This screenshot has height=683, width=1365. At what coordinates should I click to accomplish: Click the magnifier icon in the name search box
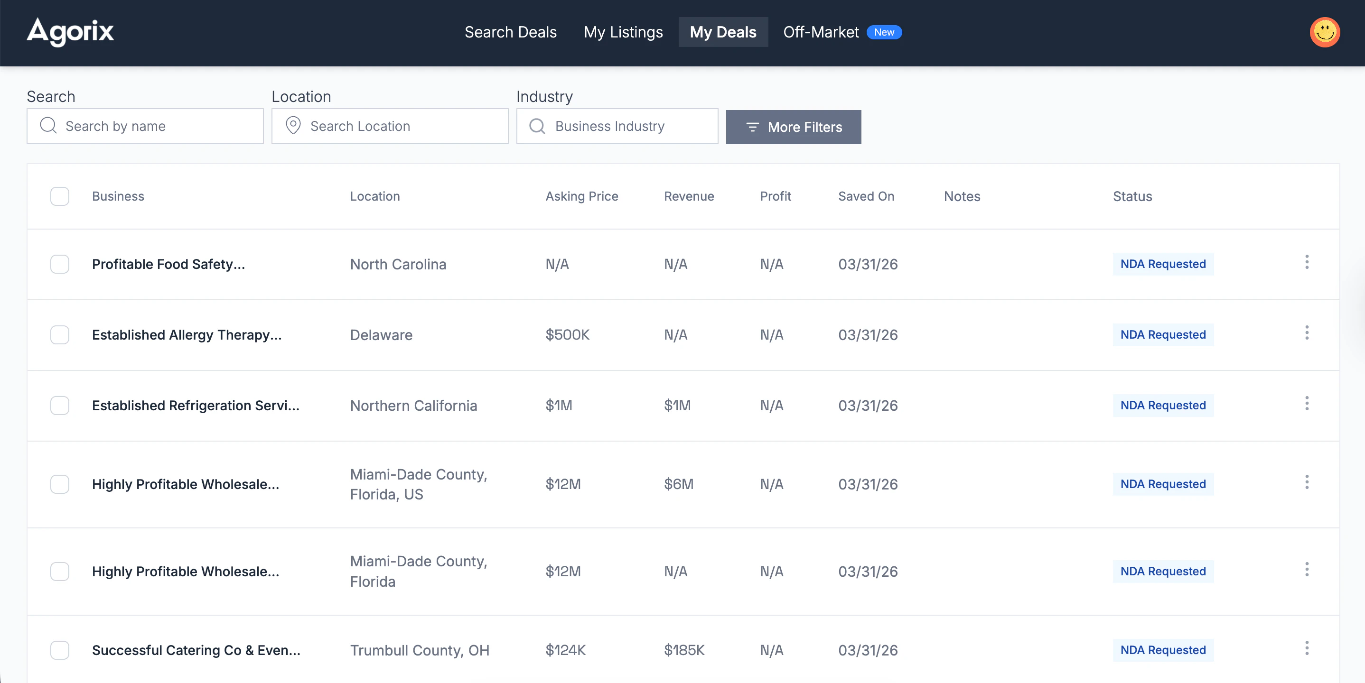[48, 126]
